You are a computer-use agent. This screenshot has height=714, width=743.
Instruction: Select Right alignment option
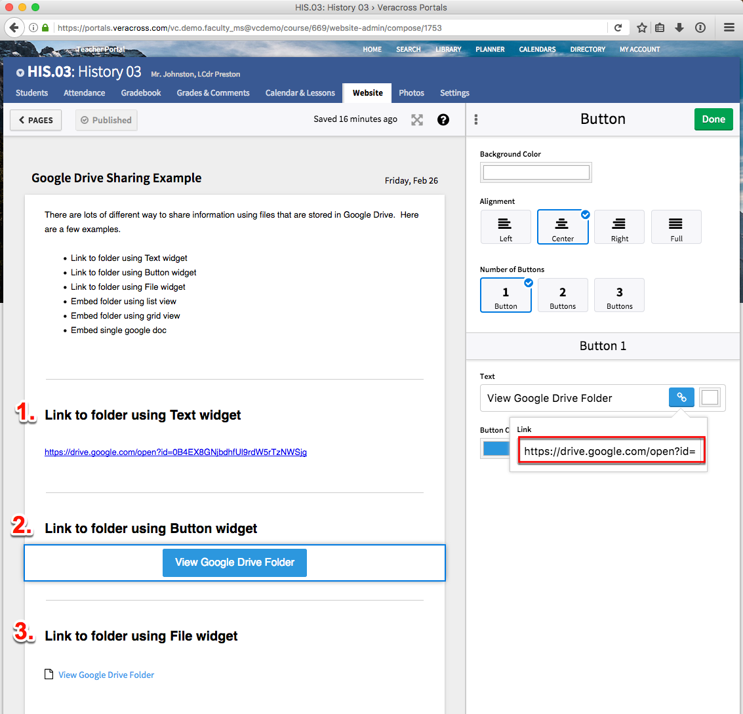pos(619,227)
